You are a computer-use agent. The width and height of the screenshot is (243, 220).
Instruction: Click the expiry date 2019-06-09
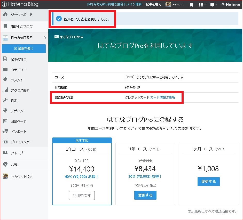pyautogui.click(x=132, y=87)
